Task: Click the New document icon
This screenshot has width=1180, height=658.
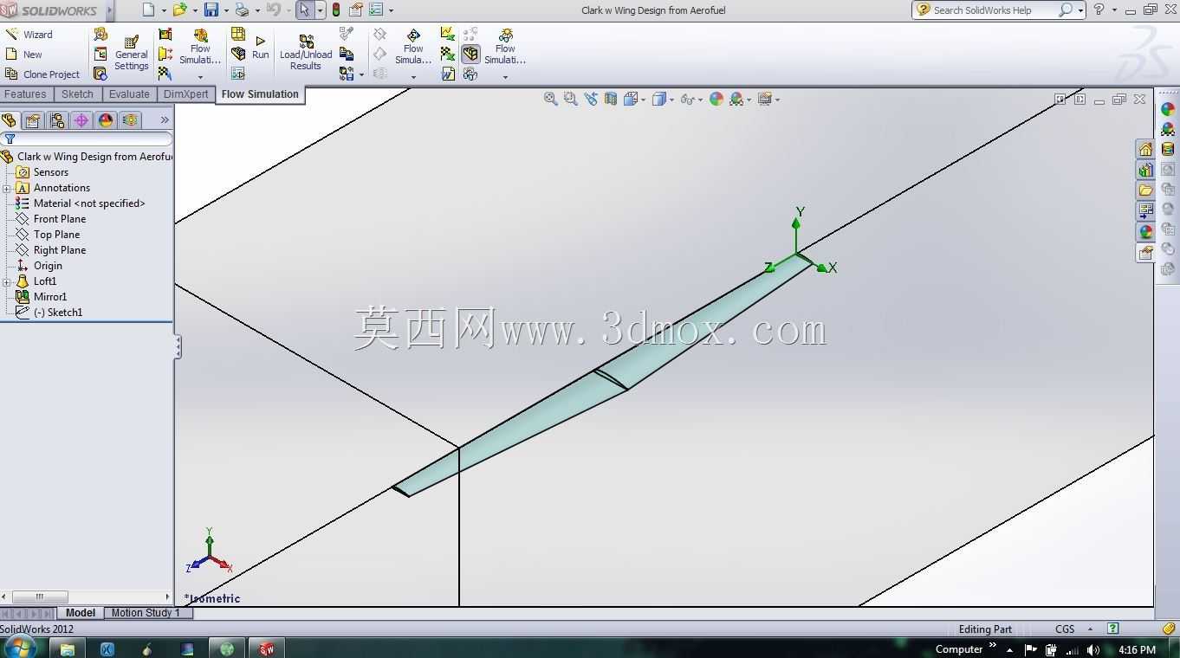Action: pyautogui.click(x=148, y=10)
